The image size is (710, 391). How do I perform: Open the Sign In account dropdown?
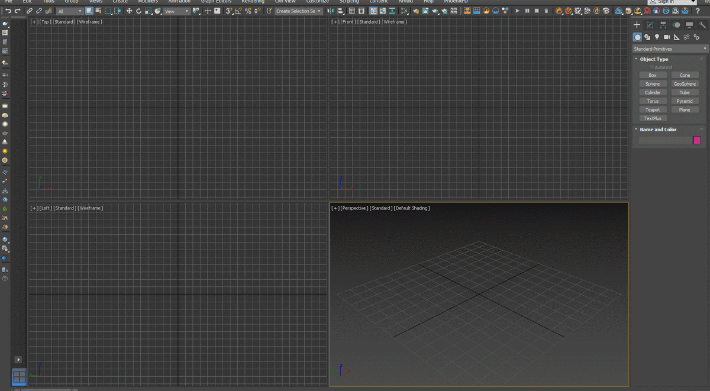673,2
